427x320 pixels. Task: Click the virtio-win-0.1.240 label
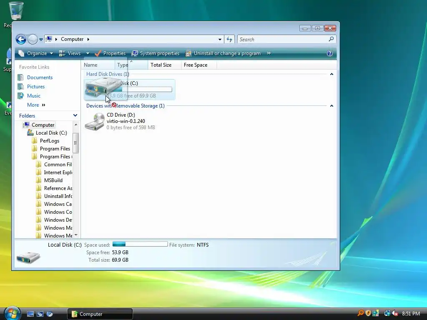pos(126,121)
